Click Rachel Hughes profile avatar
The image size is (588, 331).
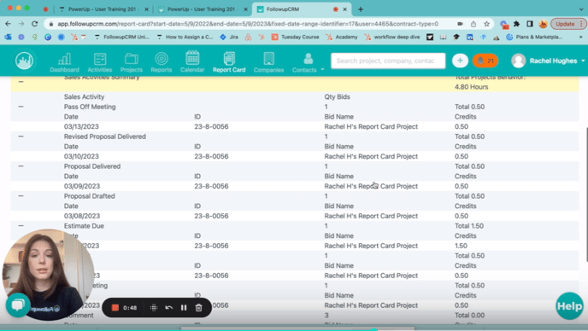(x=519, y=61)
